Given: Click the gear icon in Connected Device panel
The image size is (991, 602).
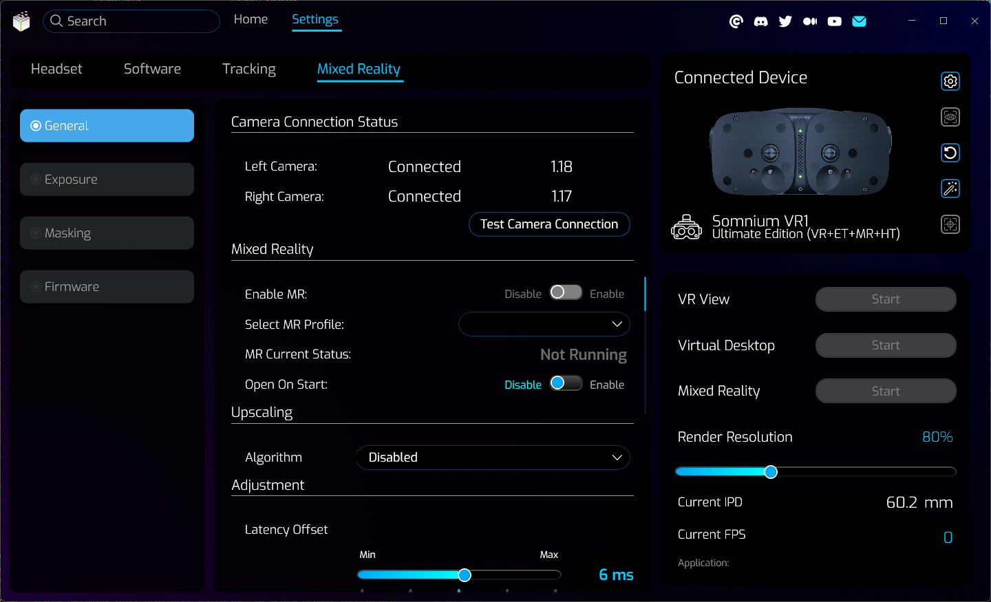Looking at the screenshot, I should (950, 81).
